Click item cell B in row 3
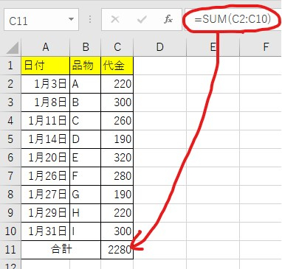This screenshot has width=282, height=269. (x=86, y=102)
